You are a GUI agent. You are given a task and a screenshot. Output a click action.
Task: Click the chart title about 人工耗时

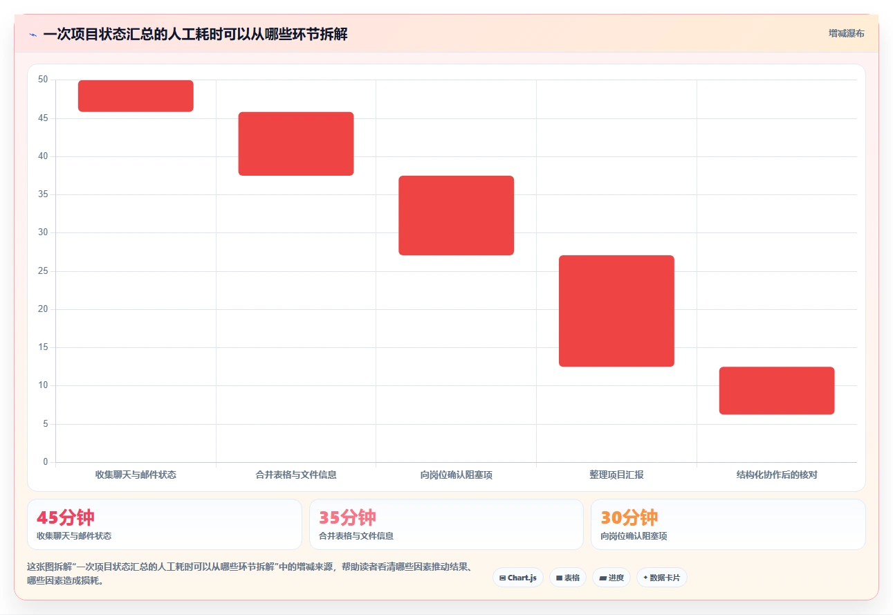click(x=195, y=35)
